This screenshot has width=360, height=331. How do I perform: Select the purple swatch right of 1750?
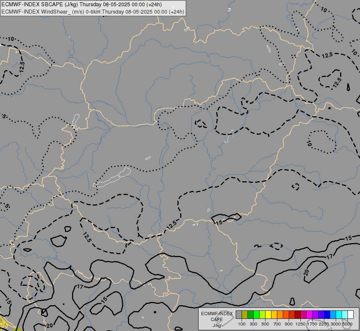pos(316,314)
